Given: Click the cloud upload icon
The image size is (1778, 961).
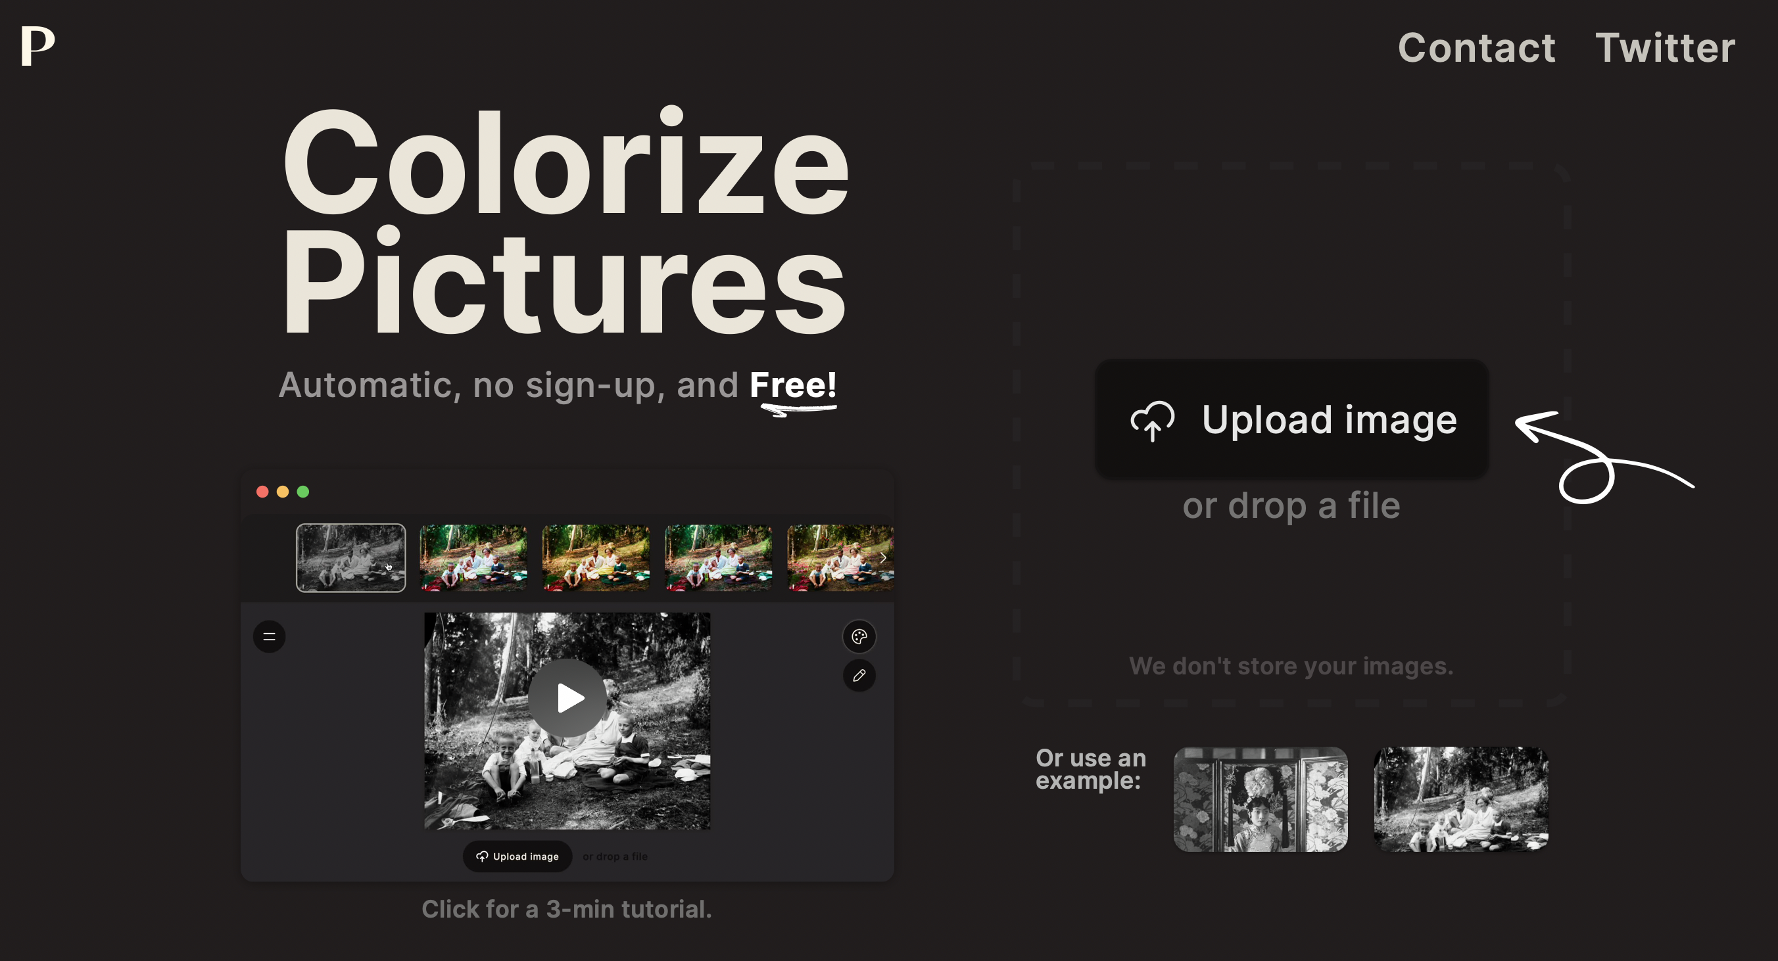Looking at the screenshot, I should pos(1152,420).
